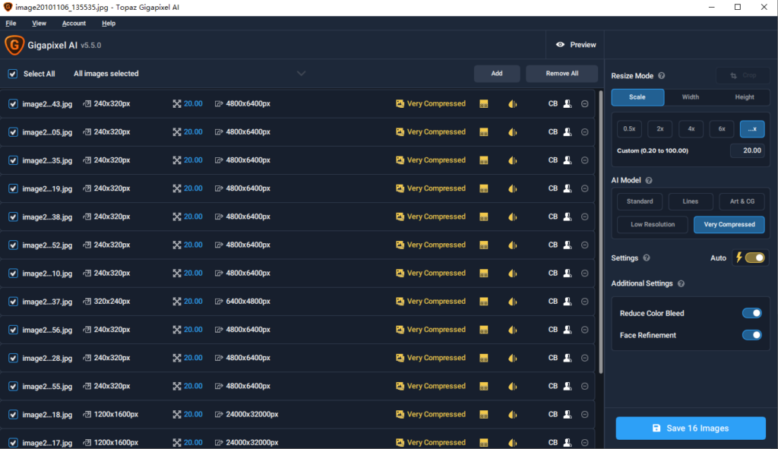The image size is (778, 449).
Task: Open the AI Model help icon
Action: point(649,181)
